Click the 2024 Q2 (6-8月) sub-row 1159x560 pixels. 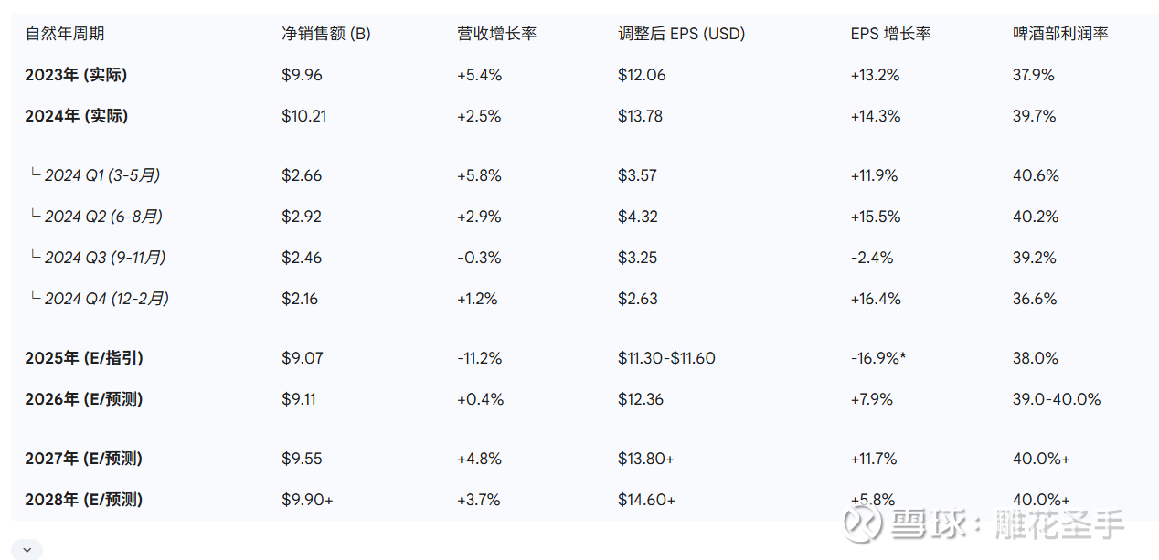coord(103,217)
